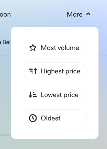The height and width of the screenshot is (149, 107).
Task: Click the star icon beside Most volume
Action: [x=33, y=48]
